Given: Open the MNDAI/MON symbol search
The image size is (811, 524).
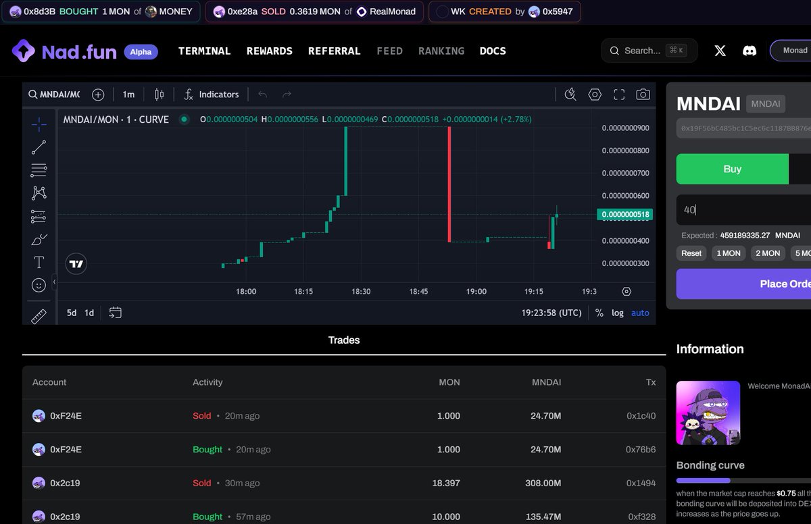Looking at the screenshot, I should 54,95.
